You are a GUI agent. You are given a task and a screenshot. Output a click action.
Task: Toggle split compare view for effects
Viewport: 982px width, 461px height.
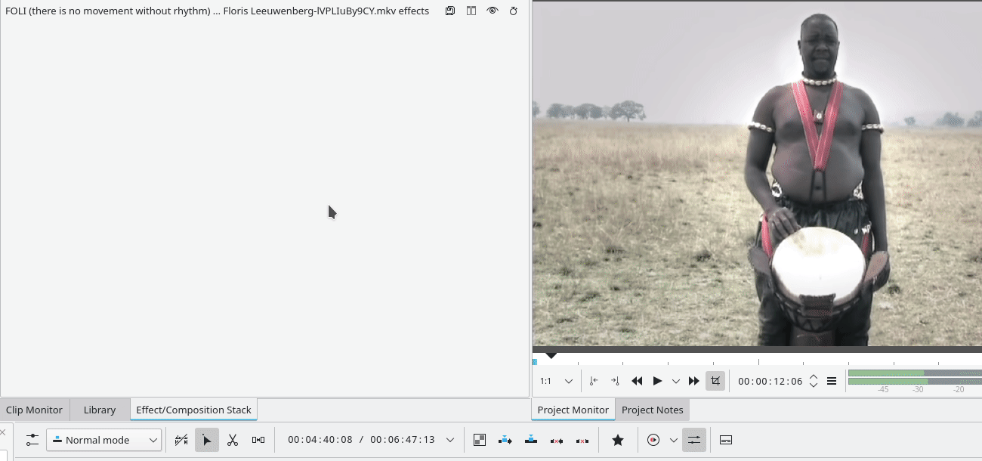pyautogui.click(x=471, y=11)
